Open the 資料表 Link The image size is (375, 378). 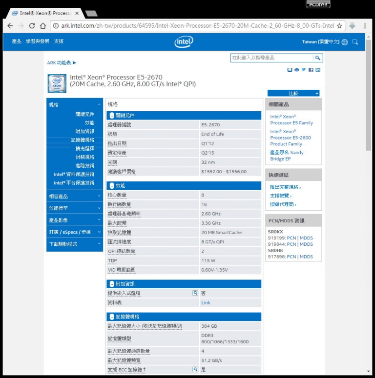(x=206, y=302)
